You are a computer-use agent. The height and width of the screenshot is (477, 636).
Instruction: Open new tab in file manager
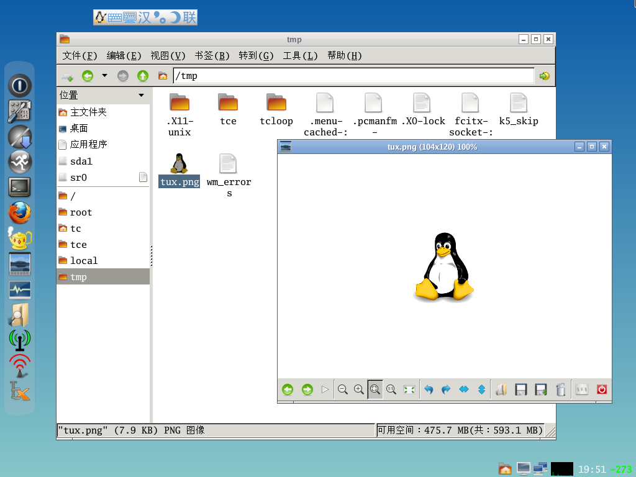pyautogui.click(x=67, y=76)
